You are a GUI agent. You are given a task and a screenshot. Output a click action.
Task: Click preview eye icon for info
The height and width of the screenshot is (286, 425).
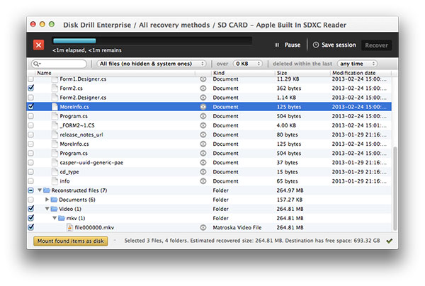[203, 181]
